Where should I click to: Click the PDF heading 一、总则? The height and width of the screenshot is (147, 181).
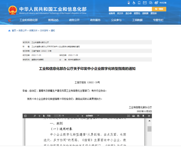56,123
